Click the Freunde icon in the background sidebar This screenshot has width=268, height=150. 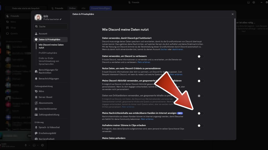[x=7, y=16]
